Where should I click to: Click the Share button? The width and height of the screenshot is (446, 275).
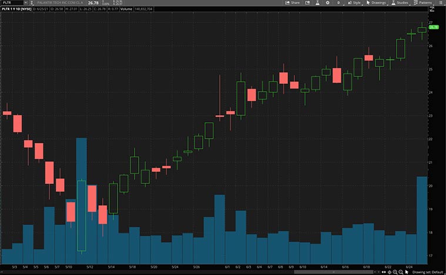tap(293, 2)
